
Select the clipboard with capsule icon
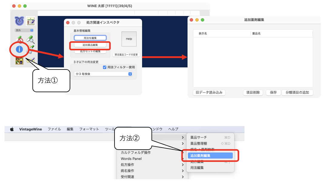pyautogui.click(x=30, y=49)
